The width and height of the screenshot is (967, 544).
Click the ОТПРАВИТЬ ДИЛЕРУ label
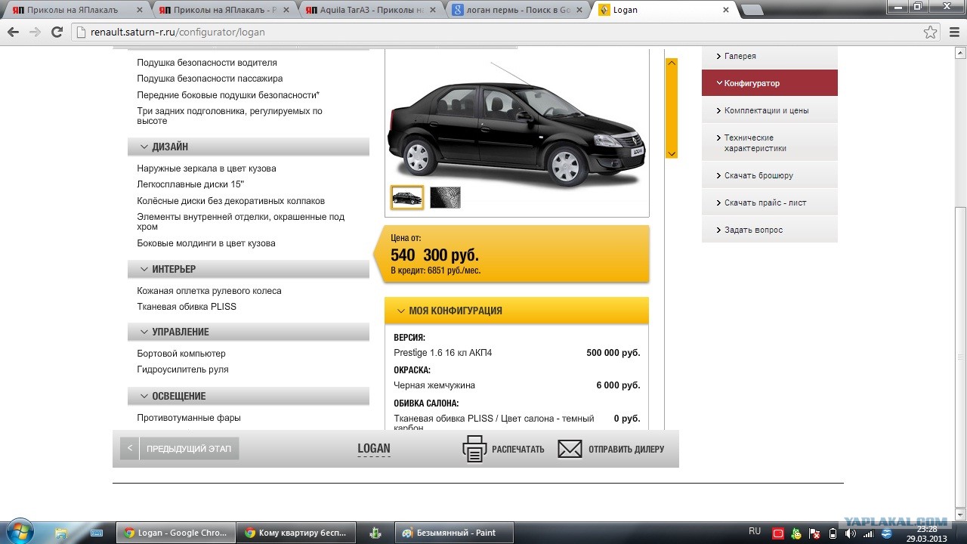[626, 449]
